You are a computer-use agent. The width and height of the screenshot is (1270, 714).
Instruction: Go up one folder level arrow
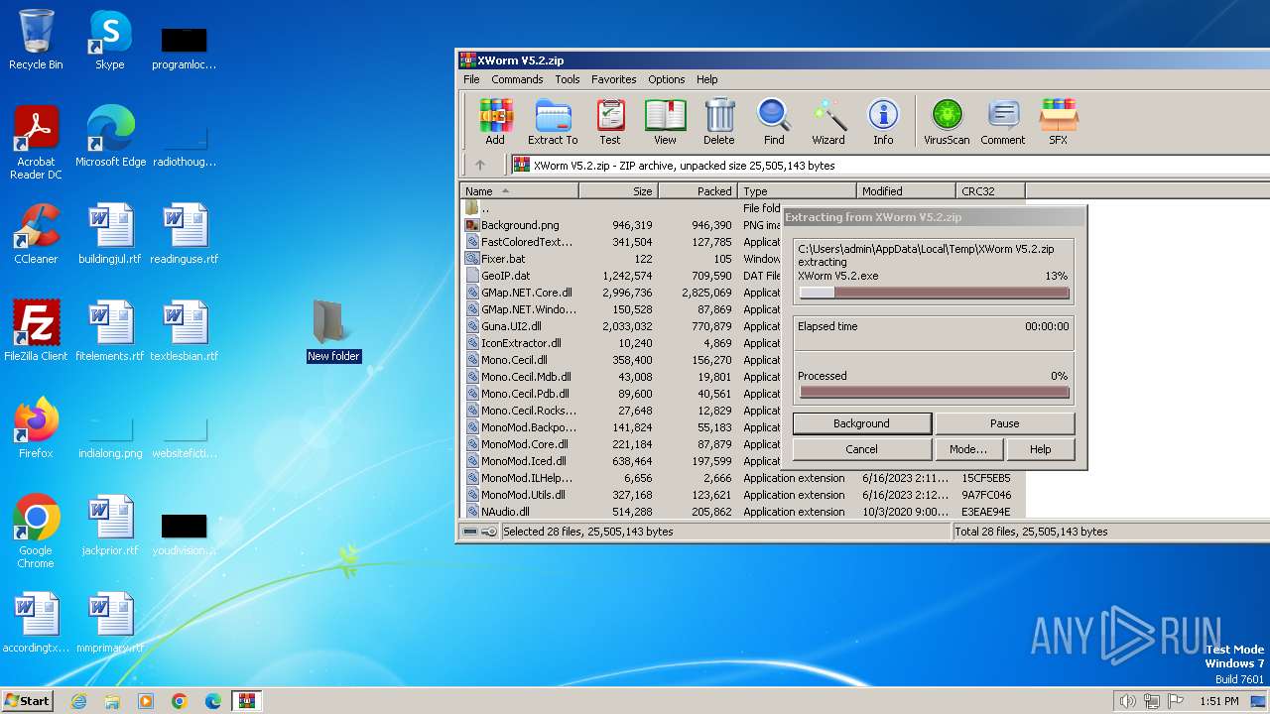480,166
